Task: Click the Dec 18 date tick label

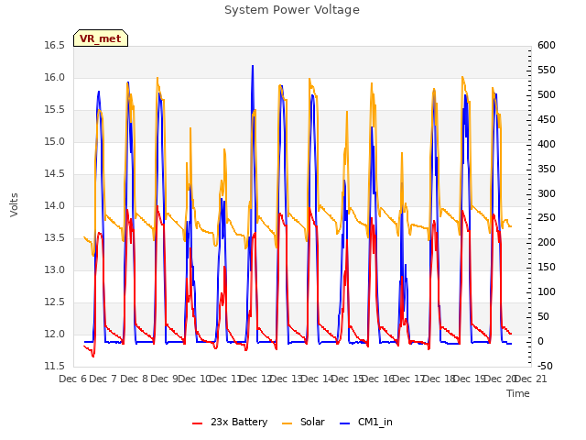Action: (x=439, y=379)
